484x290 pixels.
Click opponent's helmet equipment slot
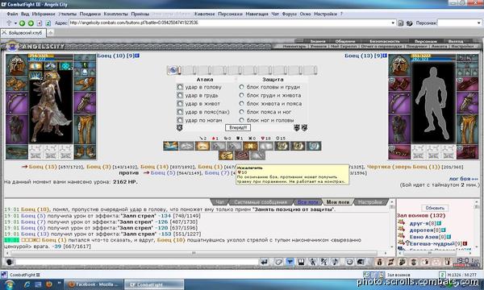[x=399, y=64]
